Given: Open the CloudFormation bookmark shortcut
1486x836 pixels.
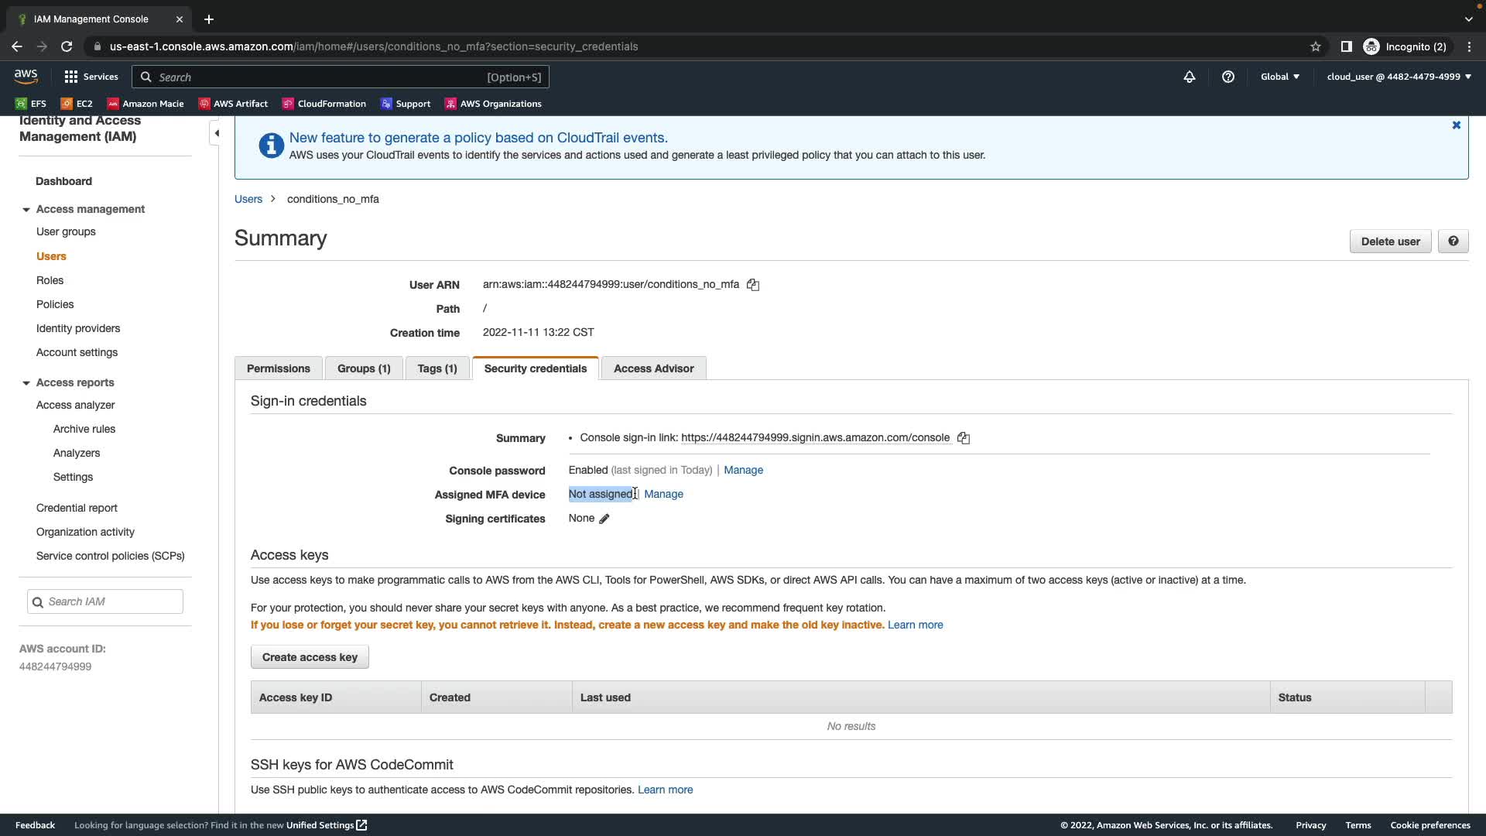Looking at the screenshot, I should (x=324, y=104).
